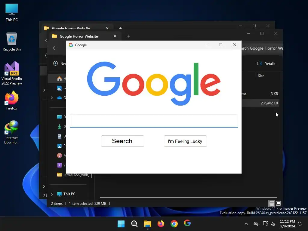Select the file sized 3 KB
308x231 pixels.
click(x=260, y=94)
